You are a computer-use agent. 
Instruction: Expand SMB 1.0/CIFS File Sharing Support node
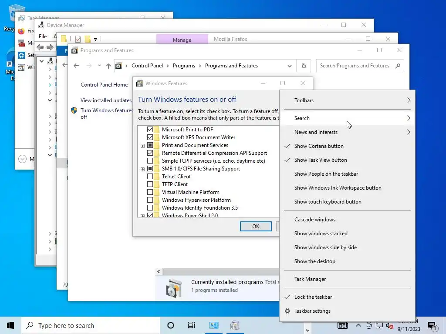pos(142,169)
